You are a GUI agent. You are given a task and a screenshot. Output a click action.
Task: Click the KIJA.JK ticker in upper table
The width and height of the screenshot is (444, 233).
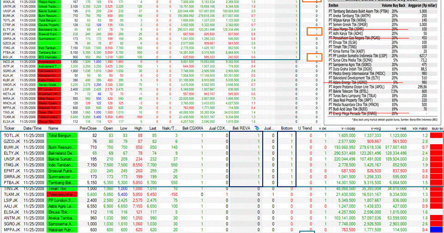point(8,76)
